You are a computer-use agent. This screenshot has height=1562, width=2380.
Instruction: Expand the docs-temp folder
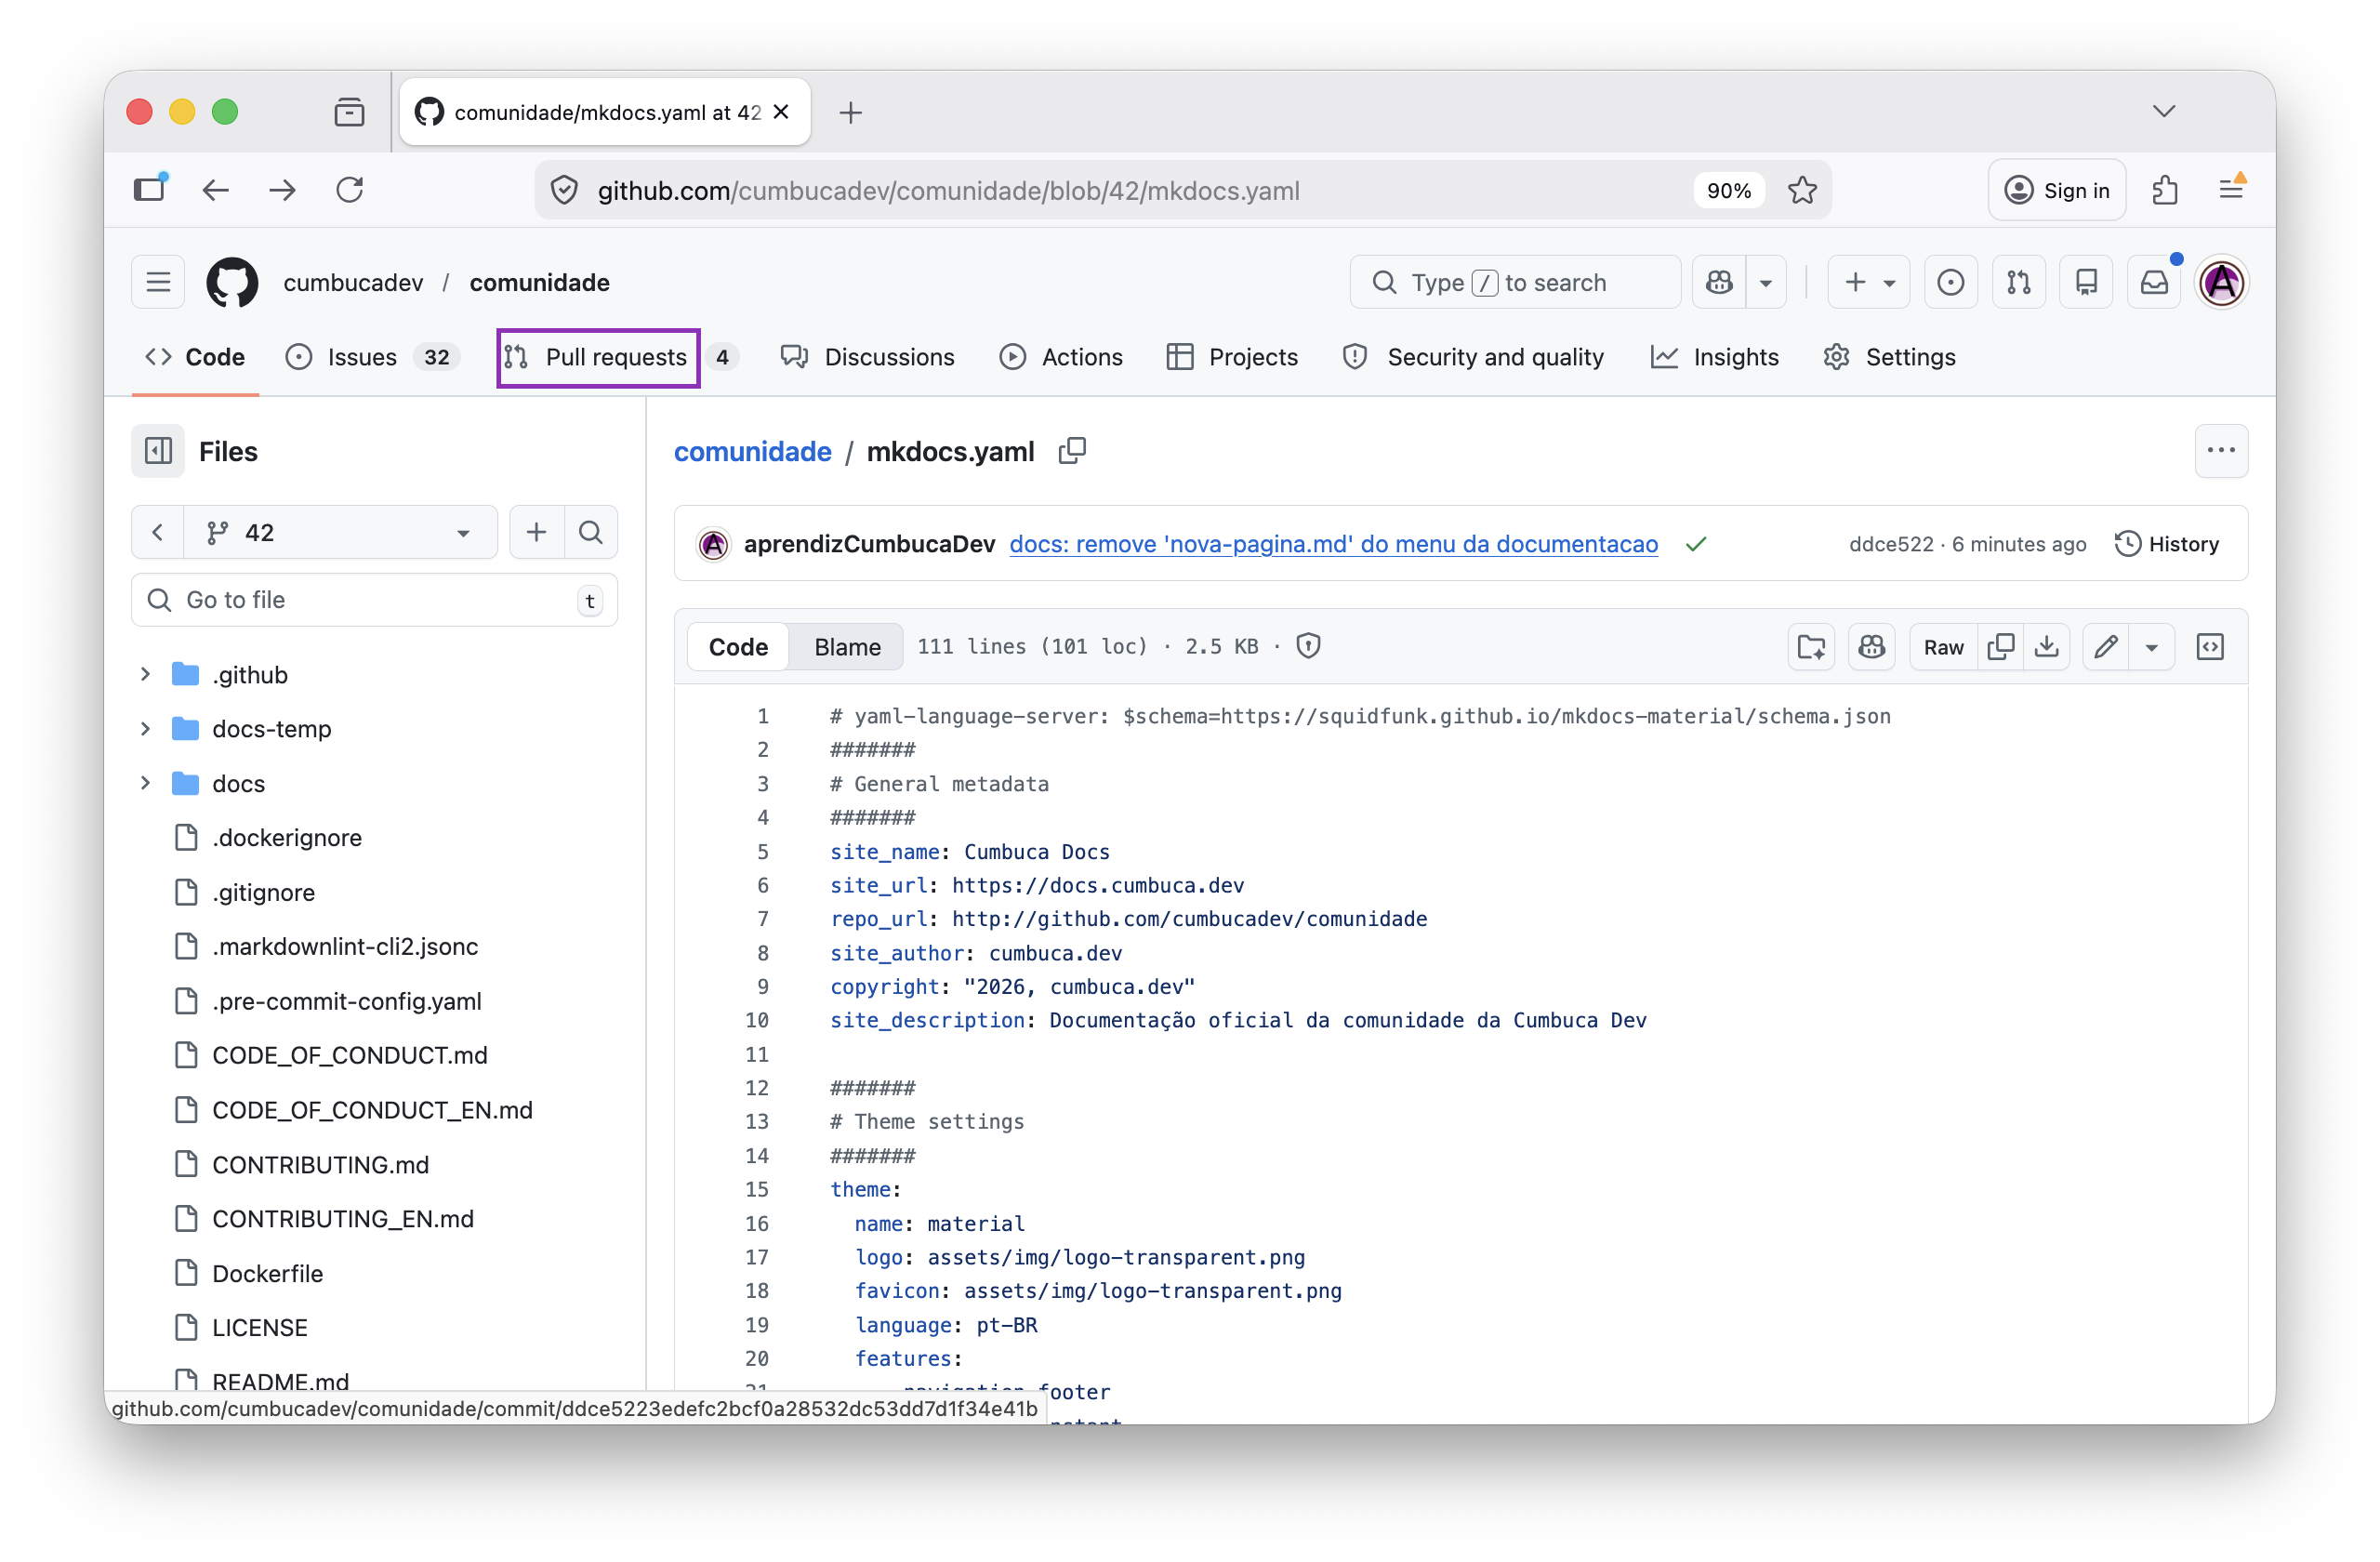145,729
